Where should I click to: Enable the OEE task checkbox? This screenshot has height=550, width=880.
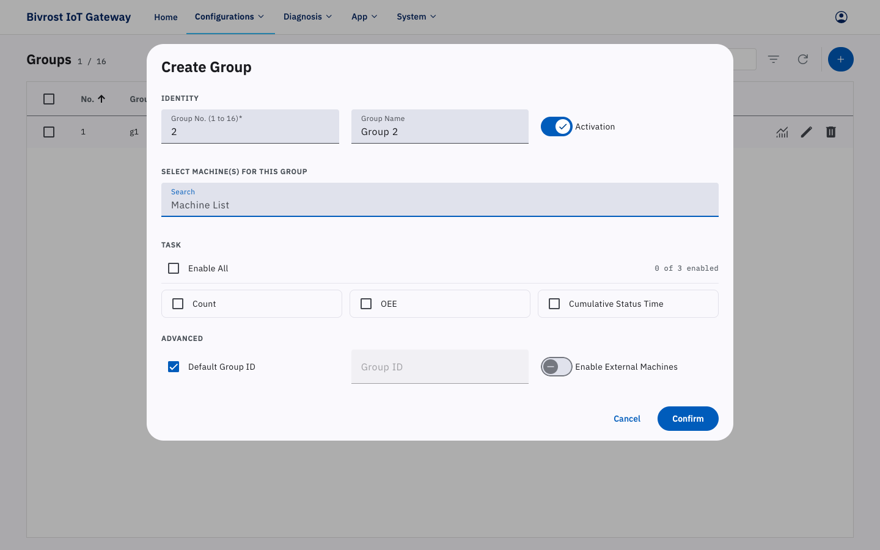tap(366, 304)
